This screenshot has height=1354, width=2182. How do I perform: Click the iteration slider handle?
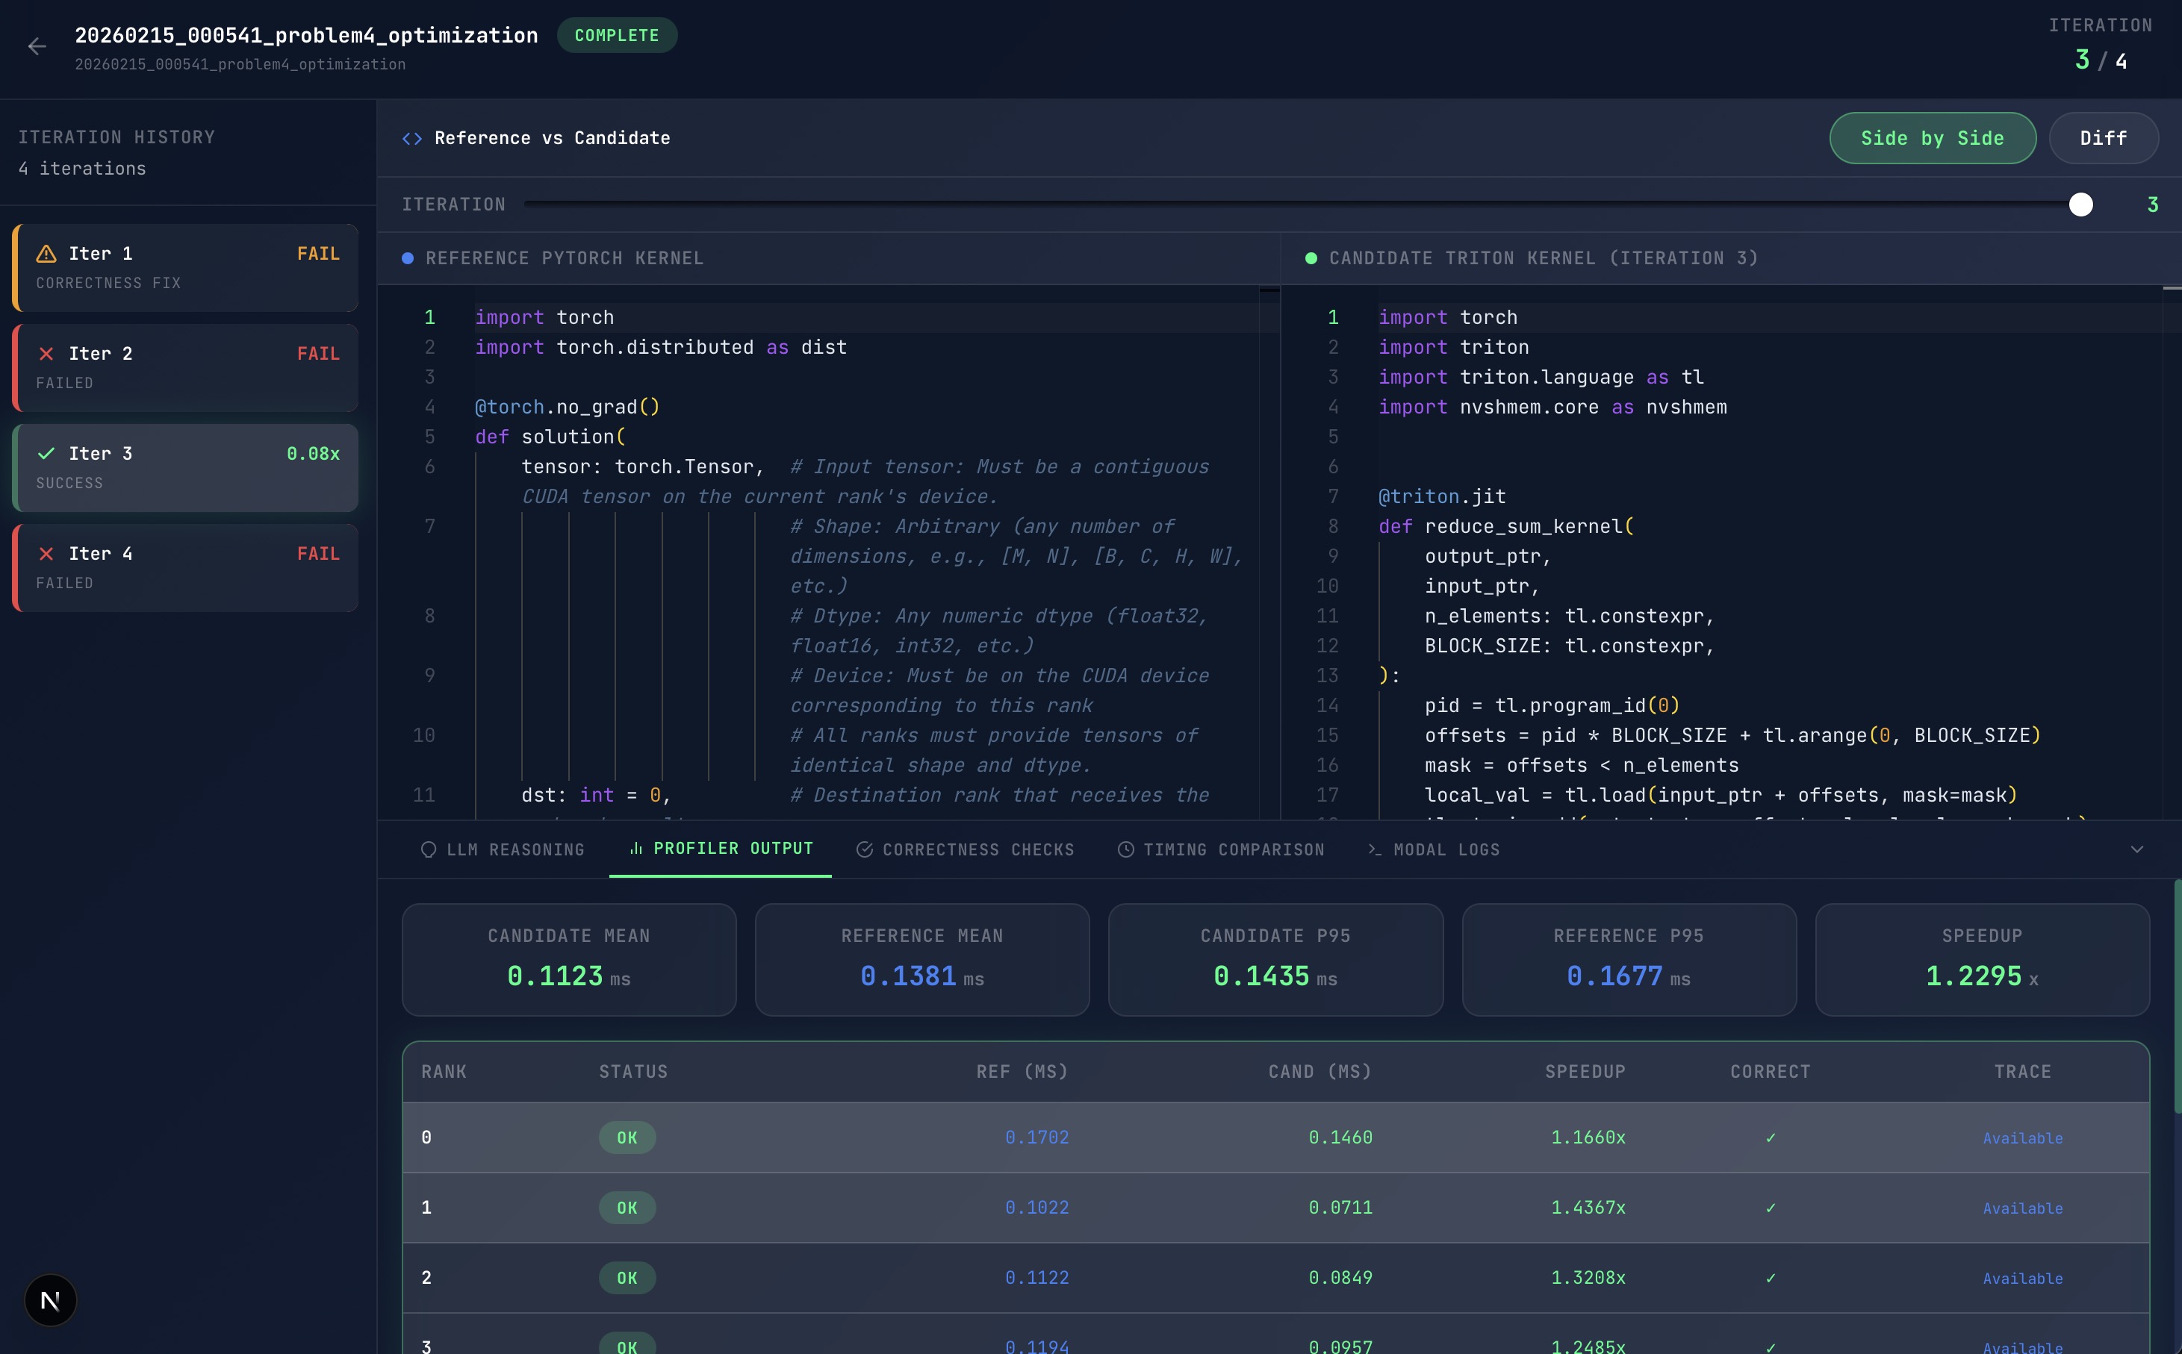tap(2080, 205)
